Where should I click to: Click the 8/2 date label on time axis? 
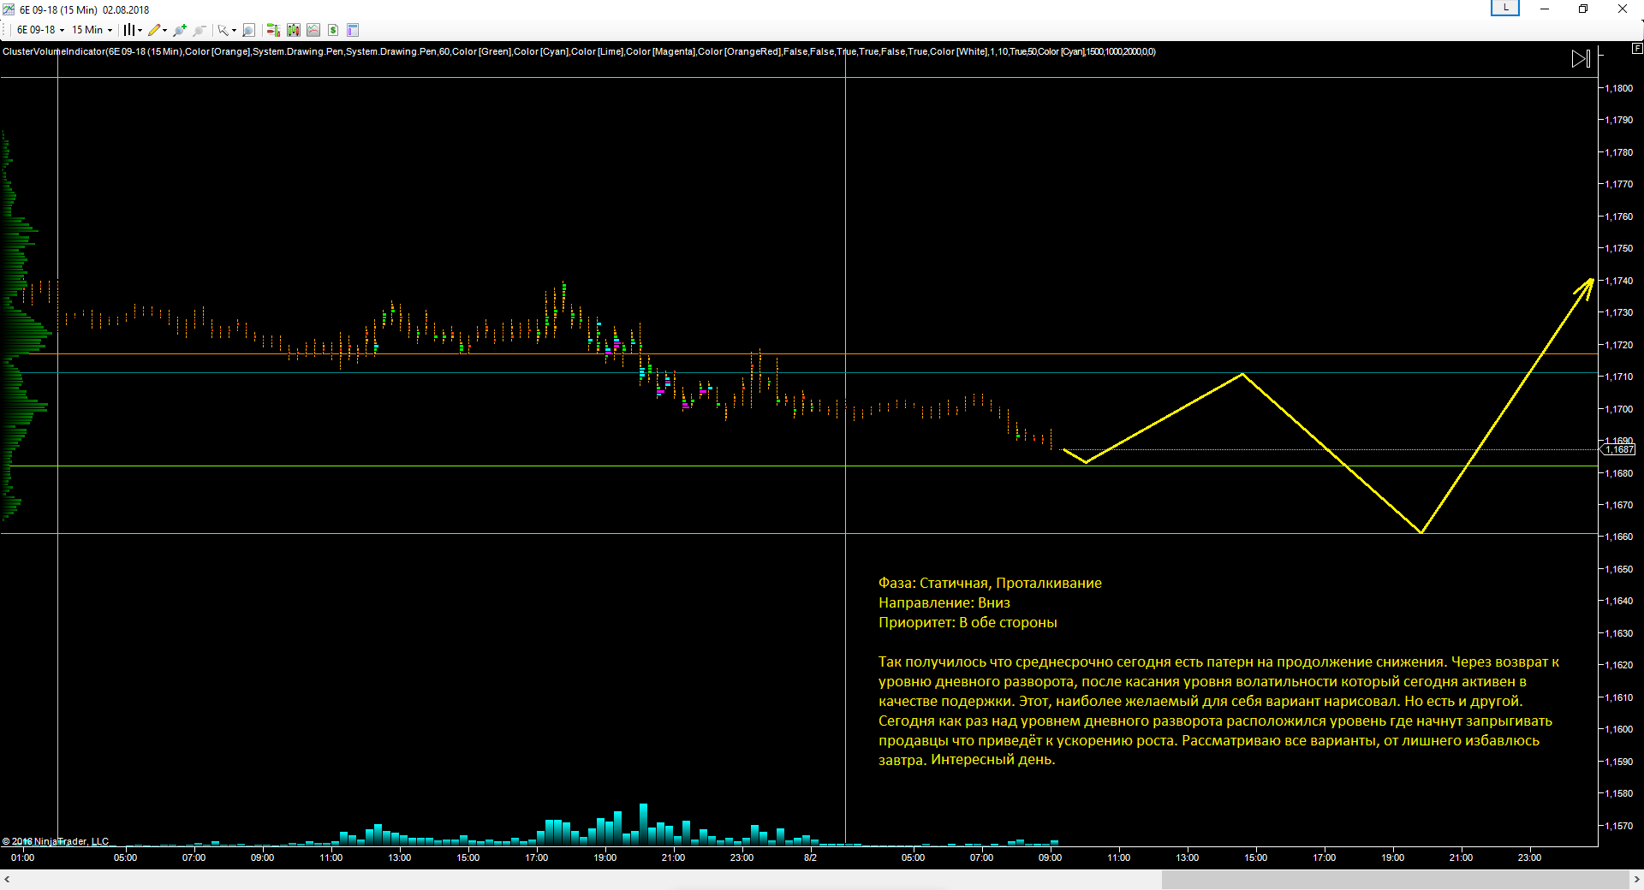pyautogui.click(x=810, y=857)
